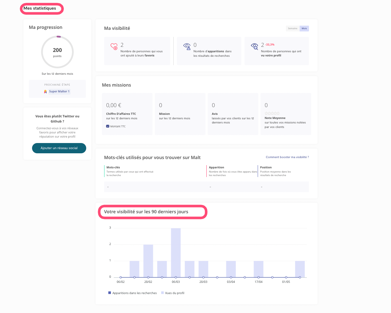
Task: Open 'Comment booster ma visibilité ?' link
Action: coord(287,157)
